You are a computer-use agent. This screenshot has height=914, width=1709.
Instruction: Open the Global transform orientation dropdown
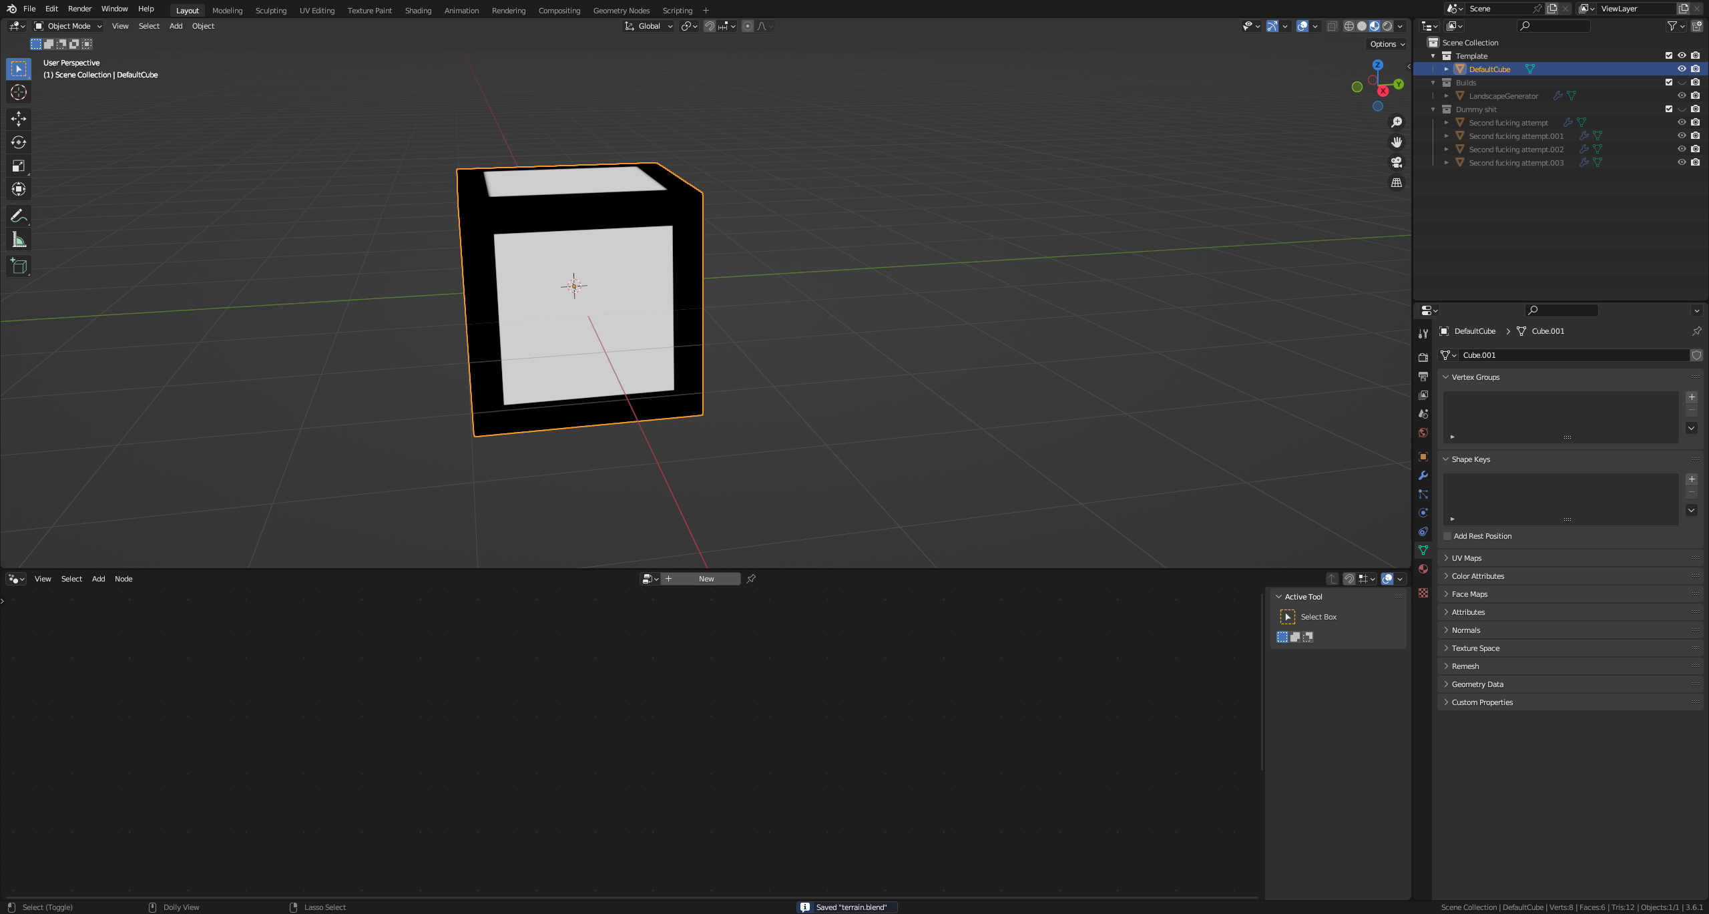point(652,26)
